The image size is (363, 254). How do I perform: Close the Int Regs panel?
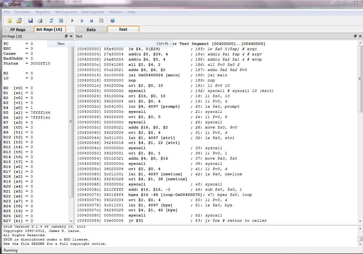click(71, 36)
